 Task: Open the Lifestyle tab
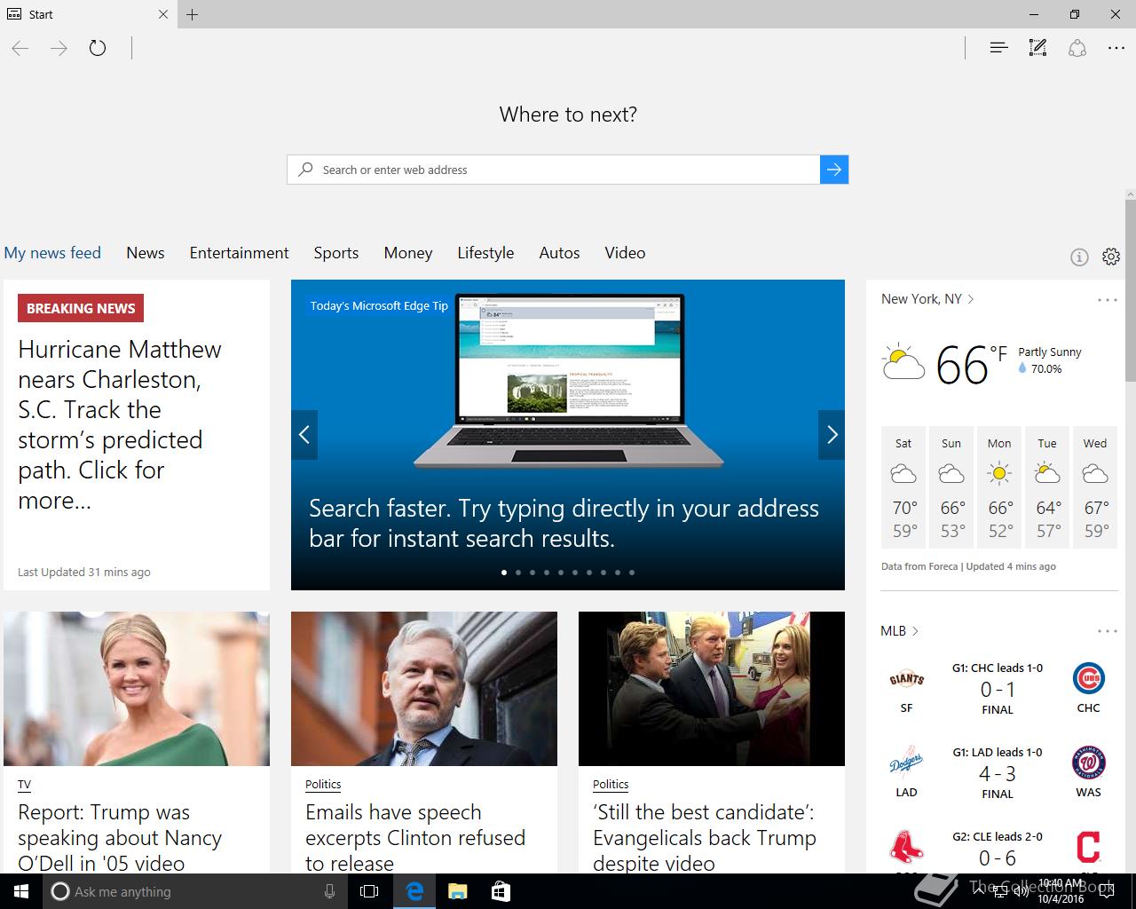[x=485, y=253]
